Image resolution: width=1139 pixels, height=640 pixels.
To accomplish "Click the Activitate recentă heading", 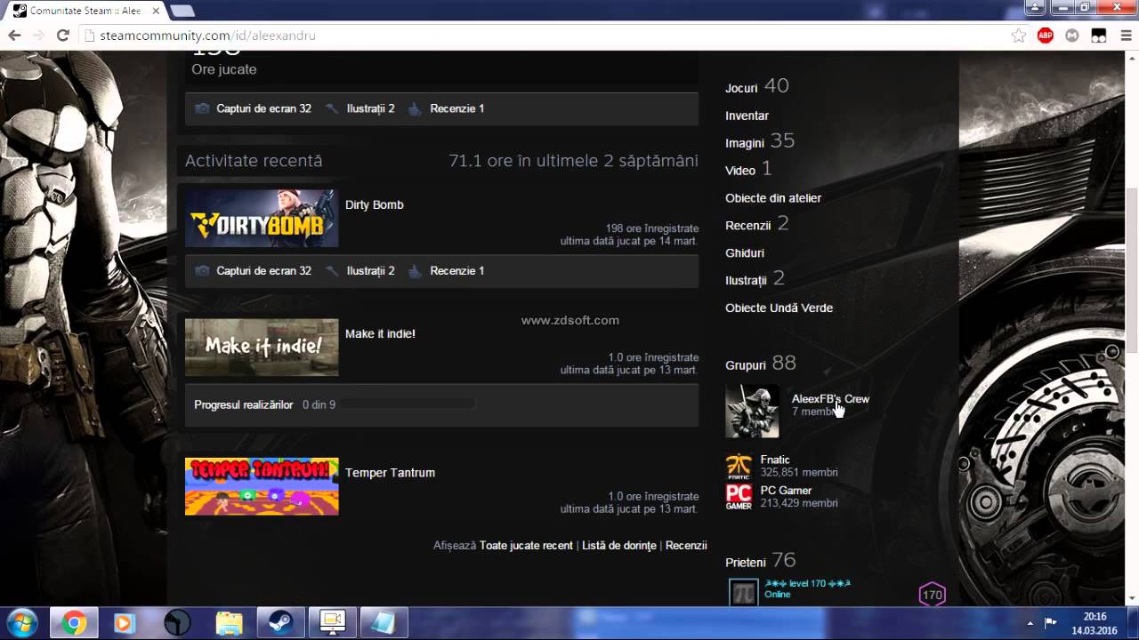I will click(x=254, y=161).
